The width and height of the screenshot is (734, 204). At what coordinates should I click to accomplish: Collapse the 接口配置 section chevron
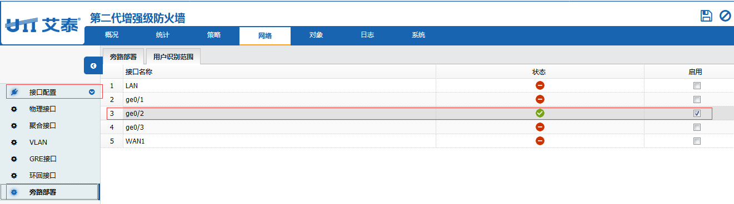point(92,92)
